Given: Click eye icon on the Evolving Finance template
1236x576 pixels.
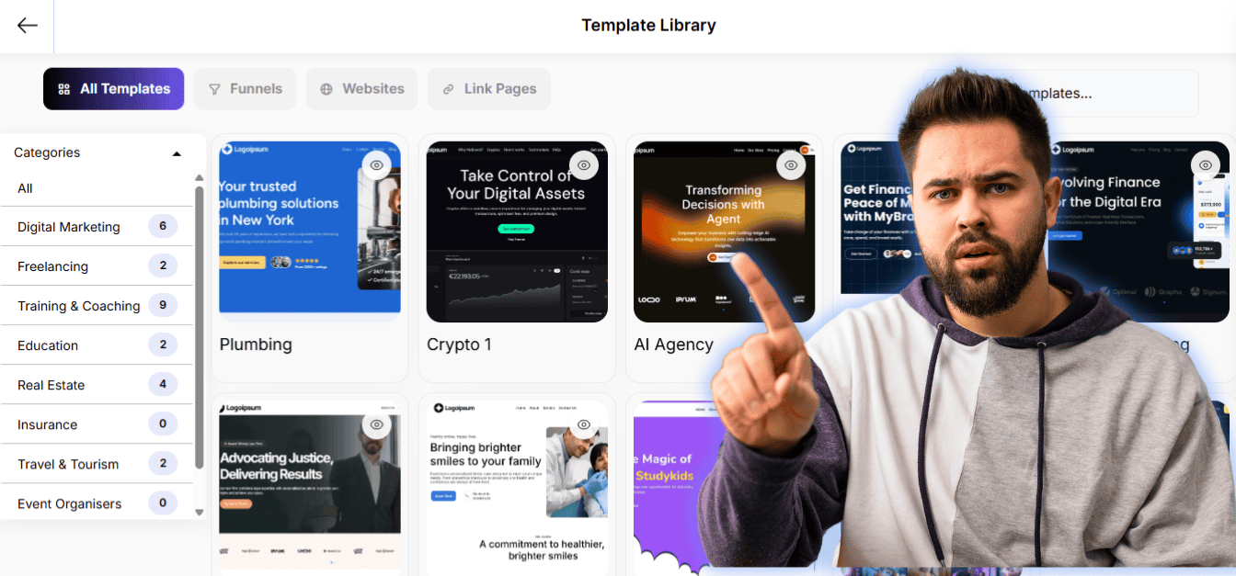Looking at the screenshot, I should click(1206, 165).
